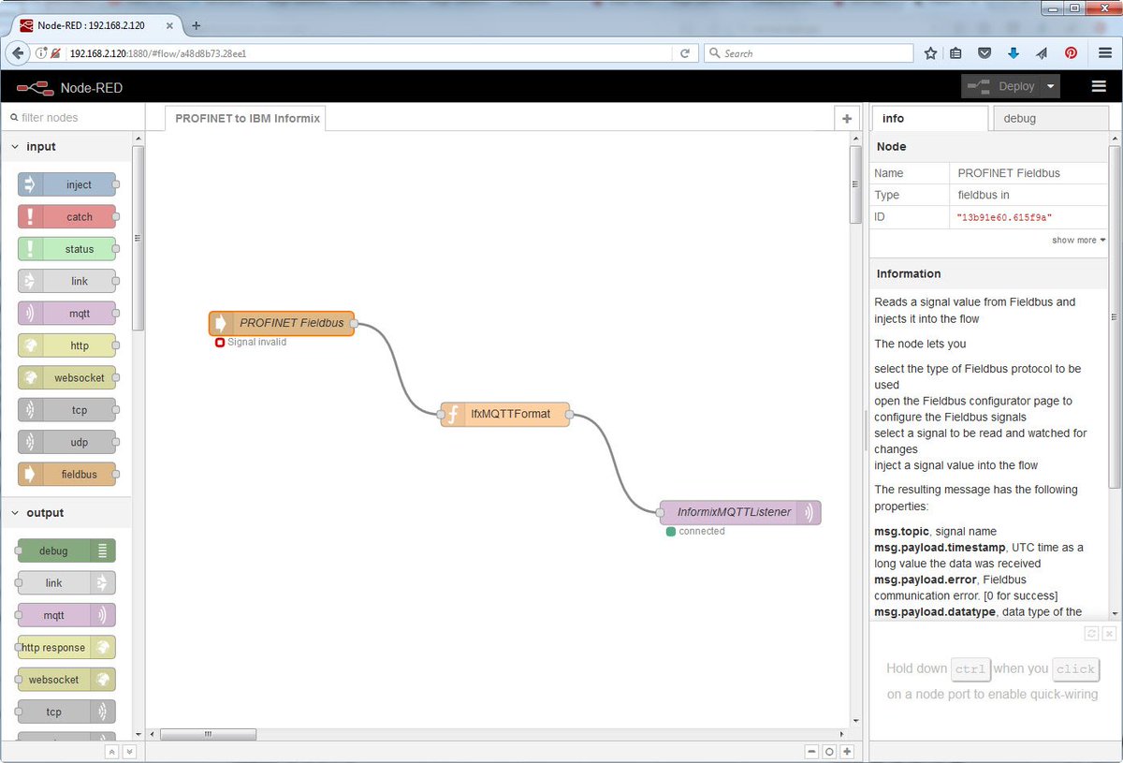1123x763 pixels.
Task: Select the status input node
Action: click(x=67, y=249)
